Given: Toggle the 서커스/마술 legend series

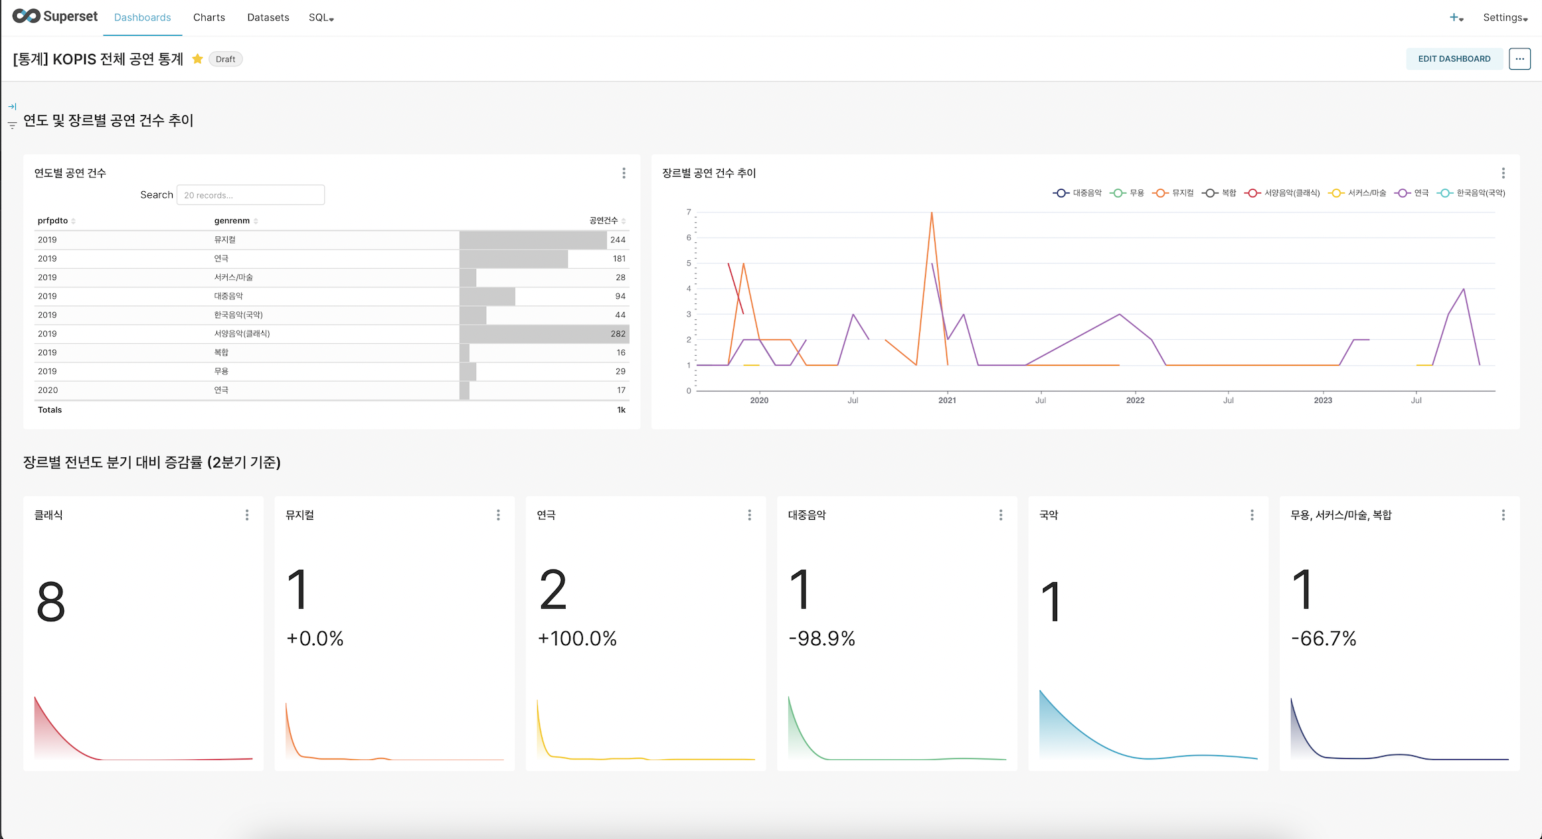Looking at the screenshot, I should pyautogui.click(x=1357, y=193).
